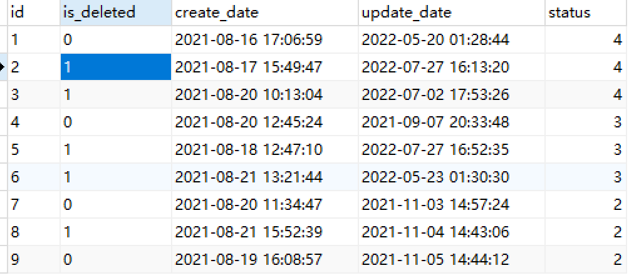Viewport: 629px width, 278px height.
Task: Select the highlighted is_deleted cell in row 2
Action: 115,67
